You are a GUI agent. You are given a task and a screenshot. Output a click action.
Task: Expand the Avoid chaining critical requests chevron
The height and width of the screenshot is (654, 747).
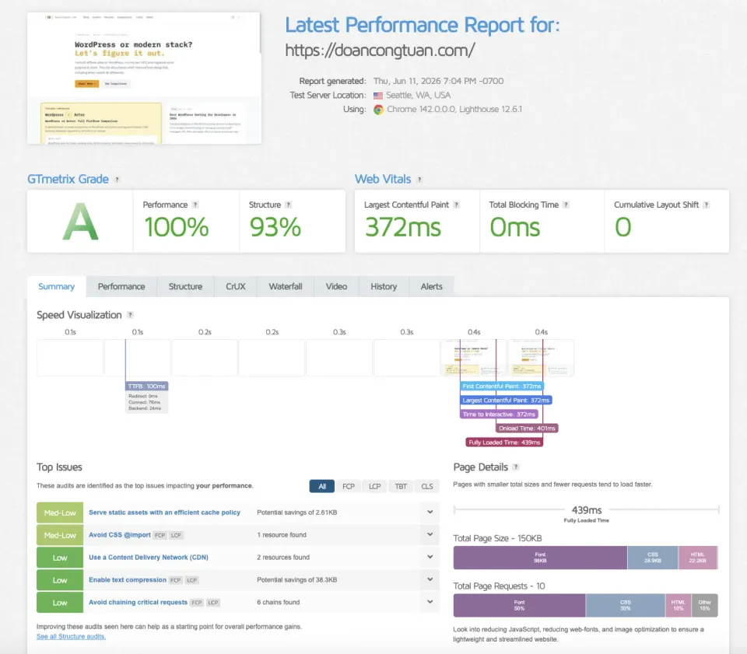click(430, 602)
